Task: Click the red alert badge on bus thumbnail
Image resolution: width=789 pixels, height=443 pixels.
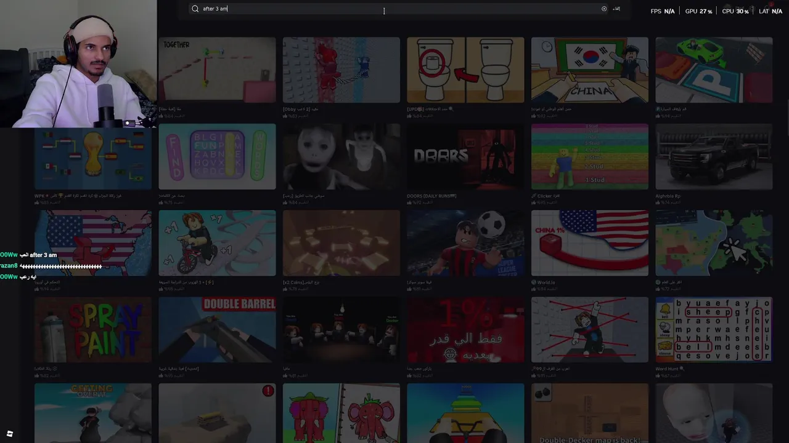Action: [268, 391]
